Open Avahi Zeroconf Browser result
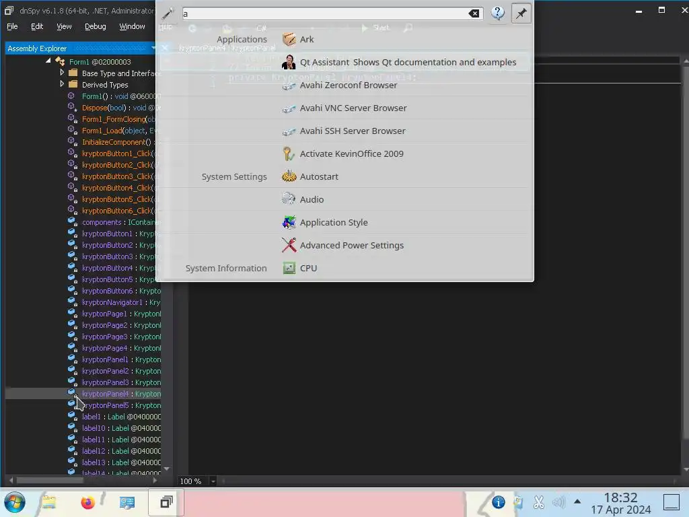Viewport: 689px width, 517px height. 340,85
